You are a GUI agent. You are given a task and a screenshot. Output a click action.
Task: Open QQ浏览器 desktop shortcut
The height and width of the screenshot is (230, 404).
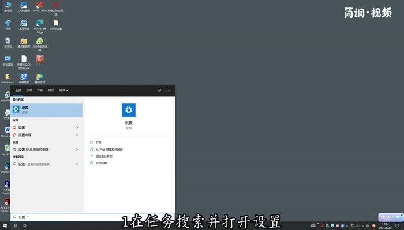tap(24, 6)
